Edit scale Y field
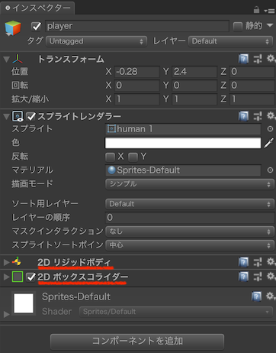276x353 pixels. pyautogui.click(x=194, y=99)
